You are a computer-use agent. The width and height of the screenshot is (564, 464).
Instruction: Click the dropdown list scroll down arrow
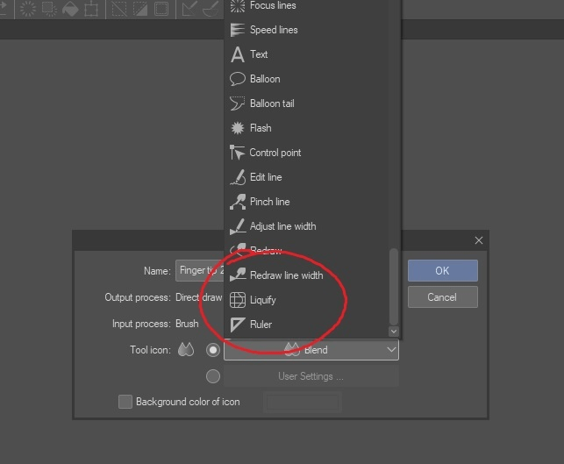click(394, 332)
